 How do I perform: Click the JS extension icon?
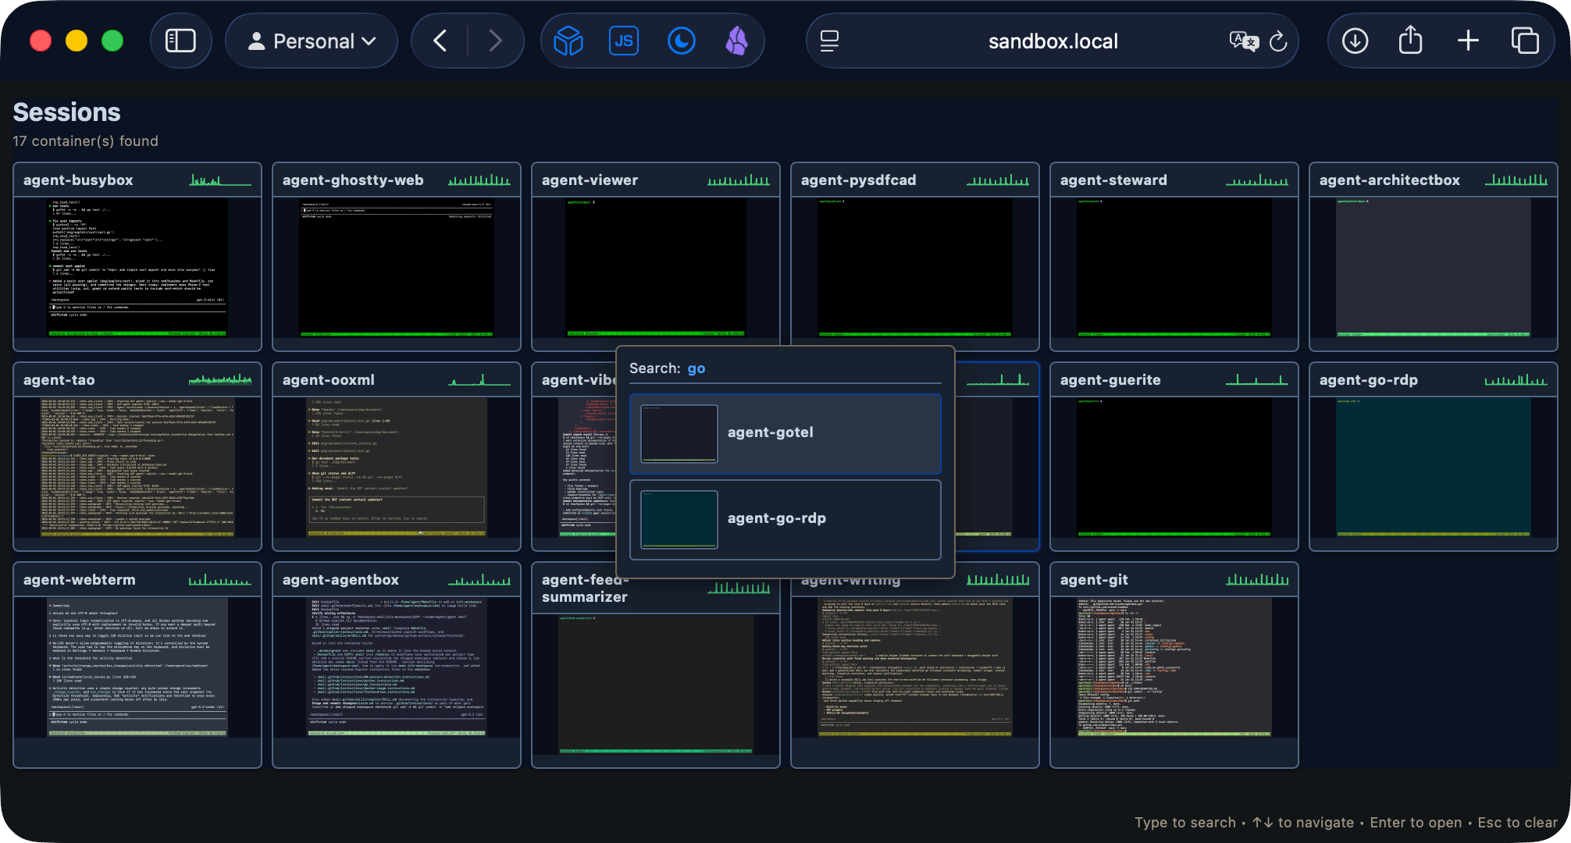[623, 41]
